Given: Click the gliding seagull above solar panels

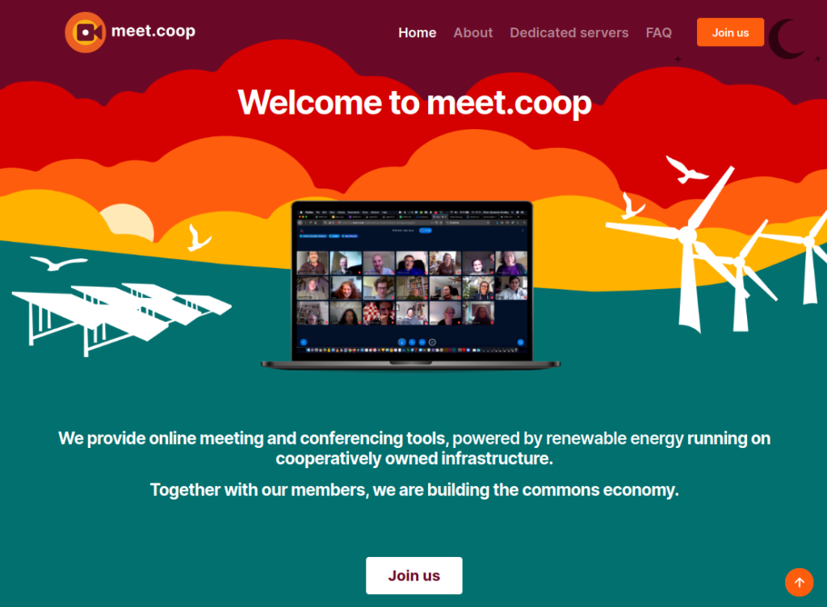Looking at the screenshot, I should coord(58,263).
